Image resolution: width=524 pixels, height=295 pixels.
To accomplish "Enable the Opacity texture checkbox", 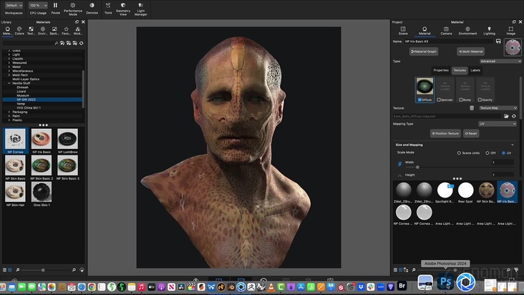I will point(480,100).
